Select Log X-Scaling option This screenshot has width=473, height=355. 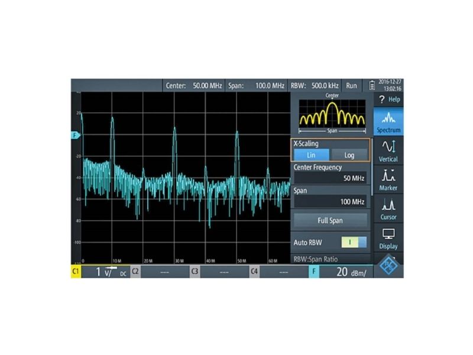tap(349, 155)
